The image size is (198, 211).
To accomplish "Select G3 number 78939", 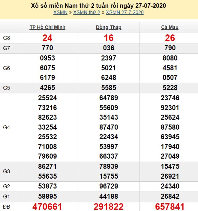I will click(109, 166).
